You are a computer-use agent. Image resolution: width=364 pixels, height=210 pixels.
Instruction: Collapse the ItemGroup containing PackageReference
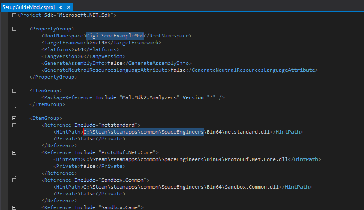(x=15, y=91)
